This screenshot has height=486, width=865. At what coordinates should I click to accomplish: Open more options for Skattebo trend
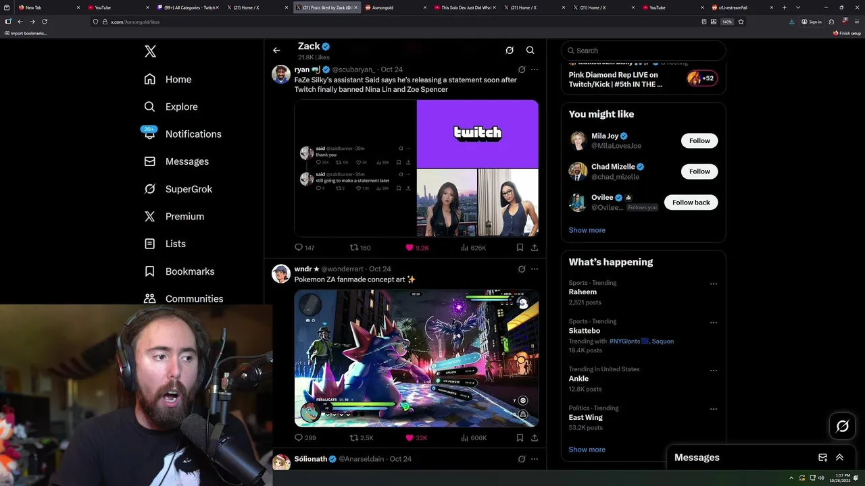click(713, 323)
